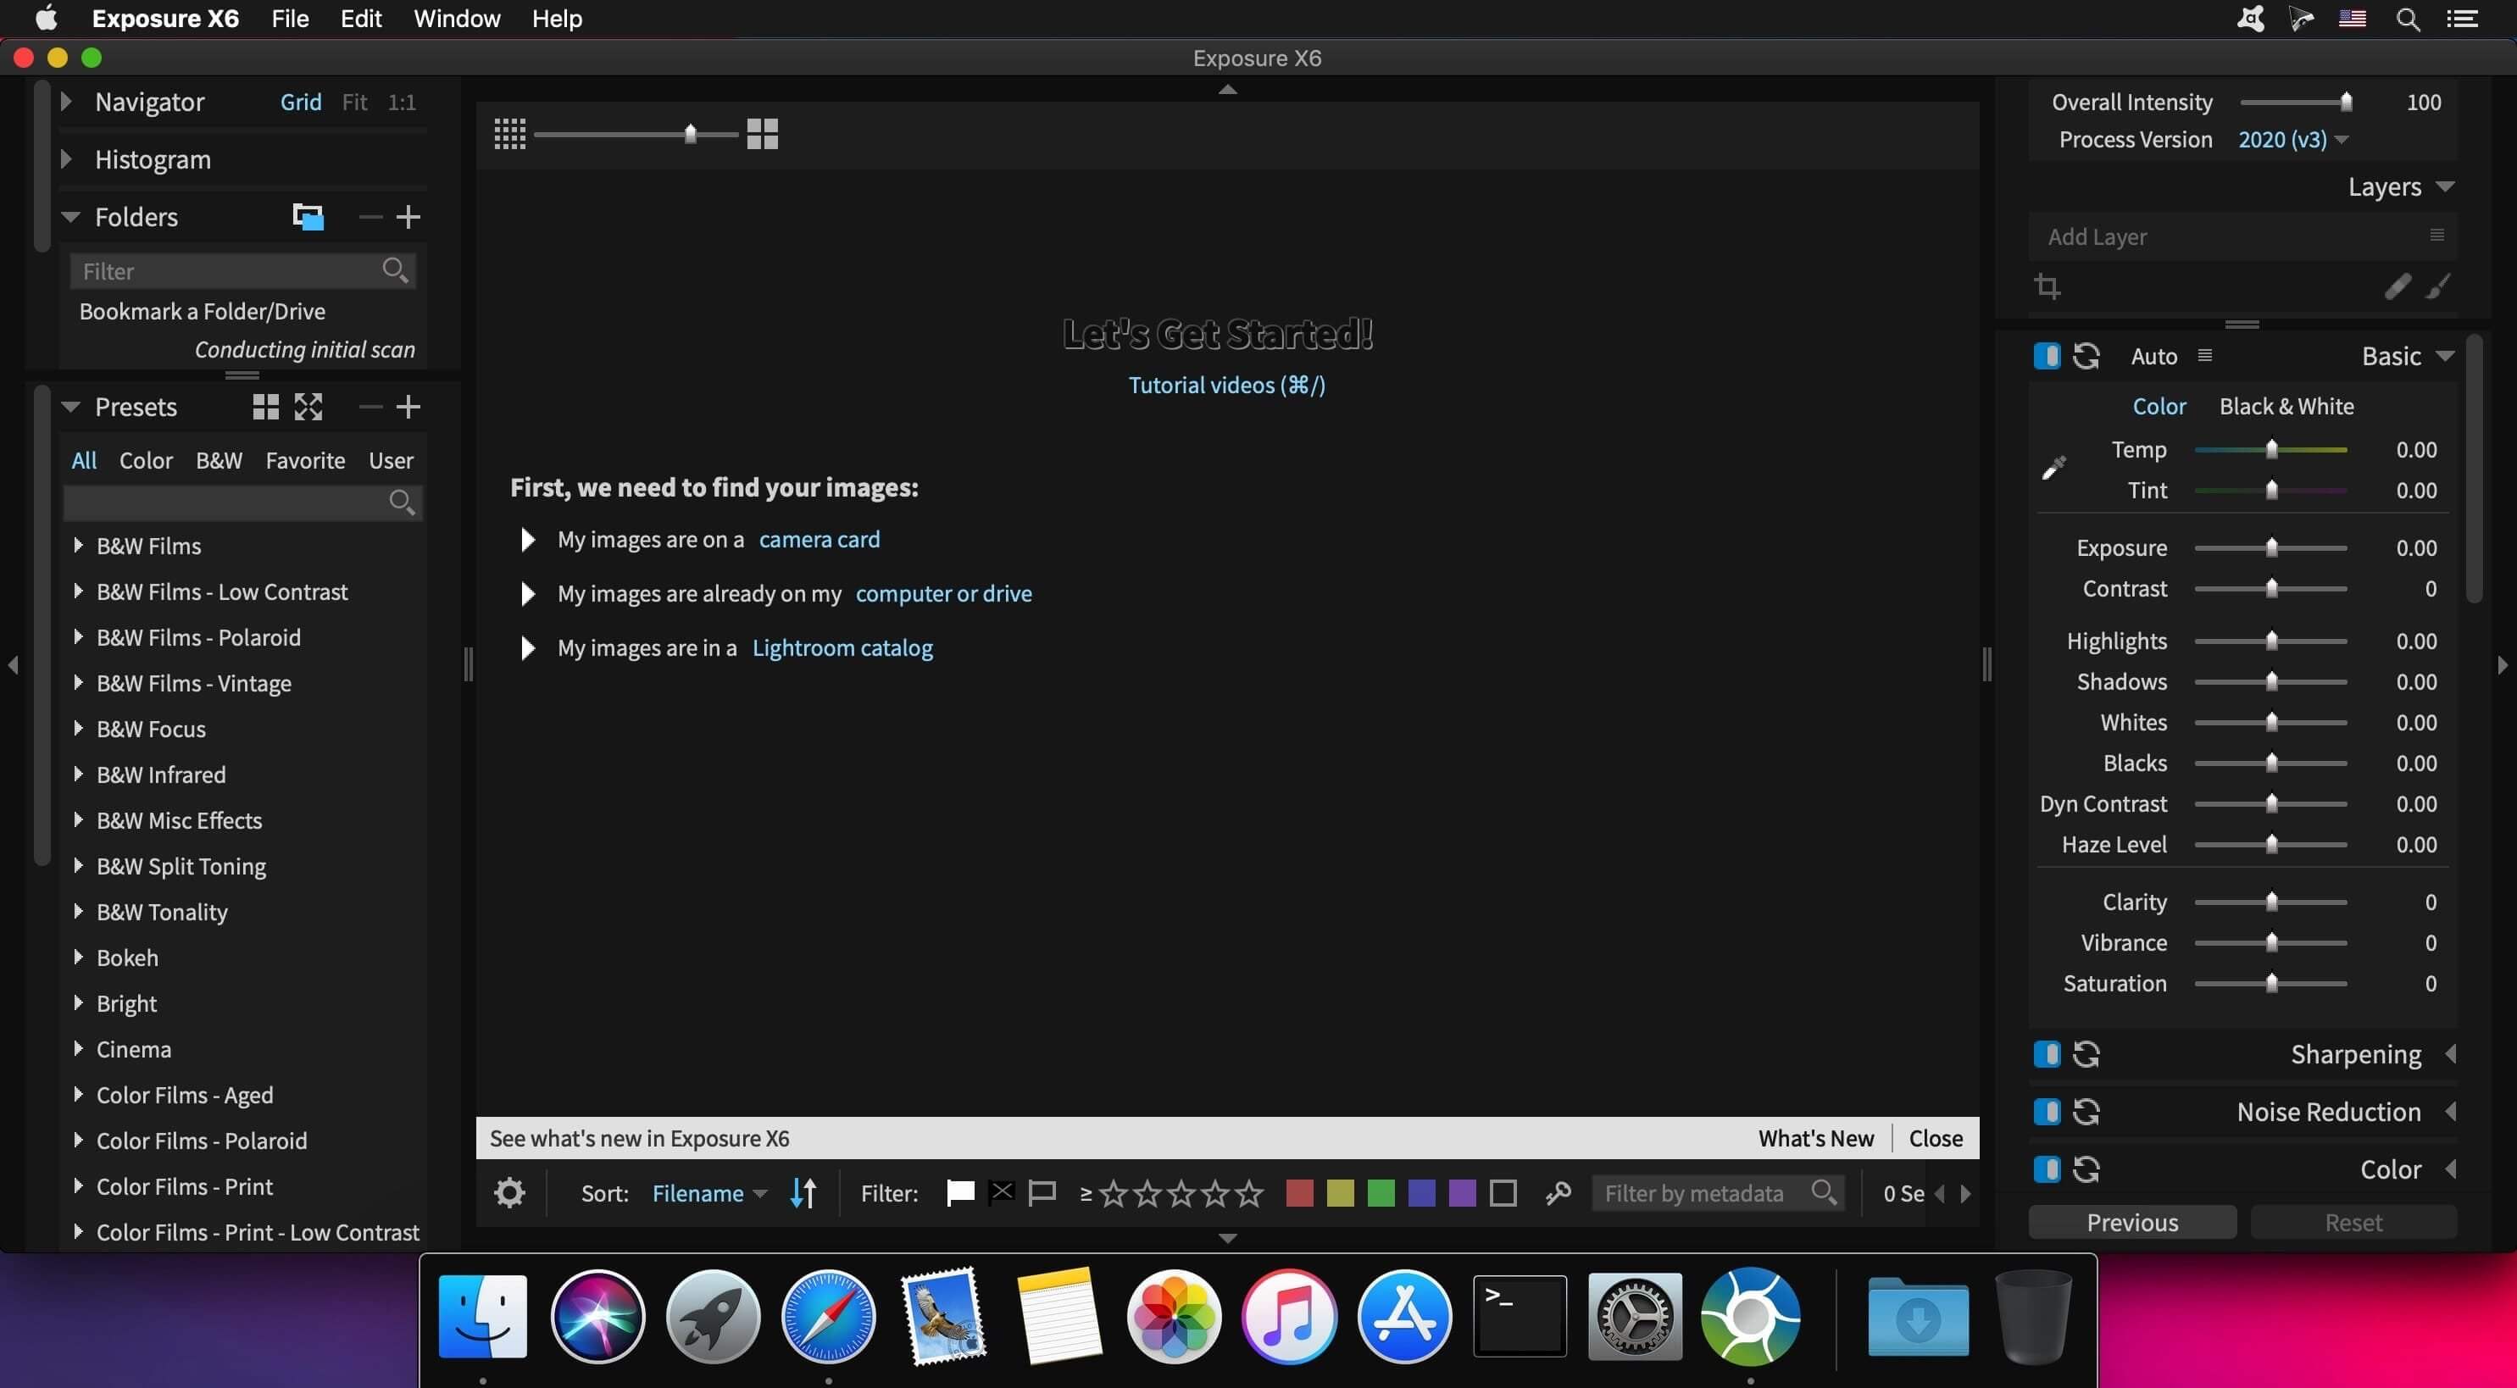This screenshot has height=1388, width=2517.
Task: Toggle the sort direction arrows
Action: coord(803,1192)
